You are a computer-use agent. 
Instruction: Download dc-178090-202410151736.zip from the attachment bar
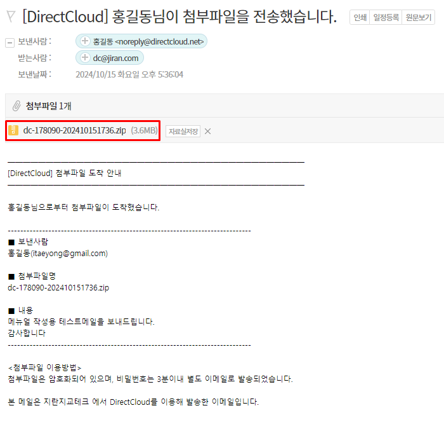pyautogui.click(x=74, y=131)
